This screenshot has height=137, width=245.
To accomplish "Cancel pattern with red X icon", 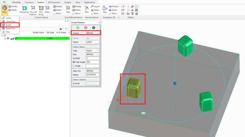I will pos(86,28).
